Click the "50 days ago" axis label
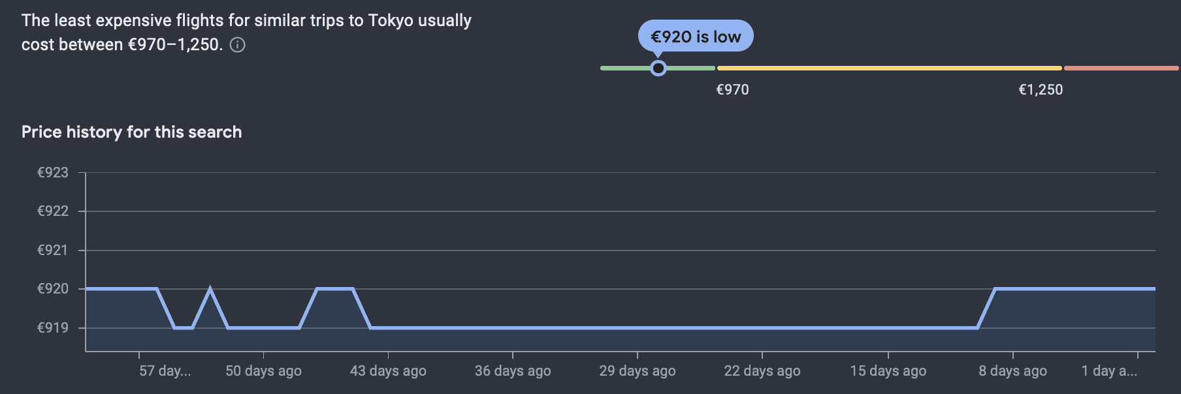 point(263,371)
